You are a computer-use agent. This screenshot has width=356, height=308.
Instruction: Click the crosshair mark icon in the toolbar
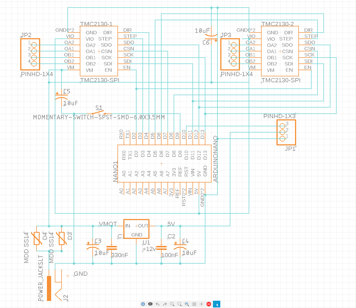coord(201,304)
